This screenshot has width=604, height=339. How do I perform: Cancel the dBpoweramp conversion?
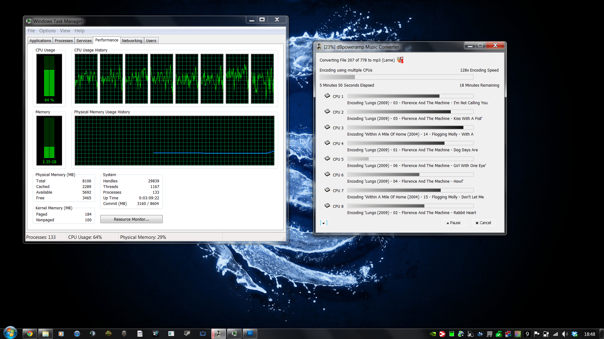coord(484,223)
